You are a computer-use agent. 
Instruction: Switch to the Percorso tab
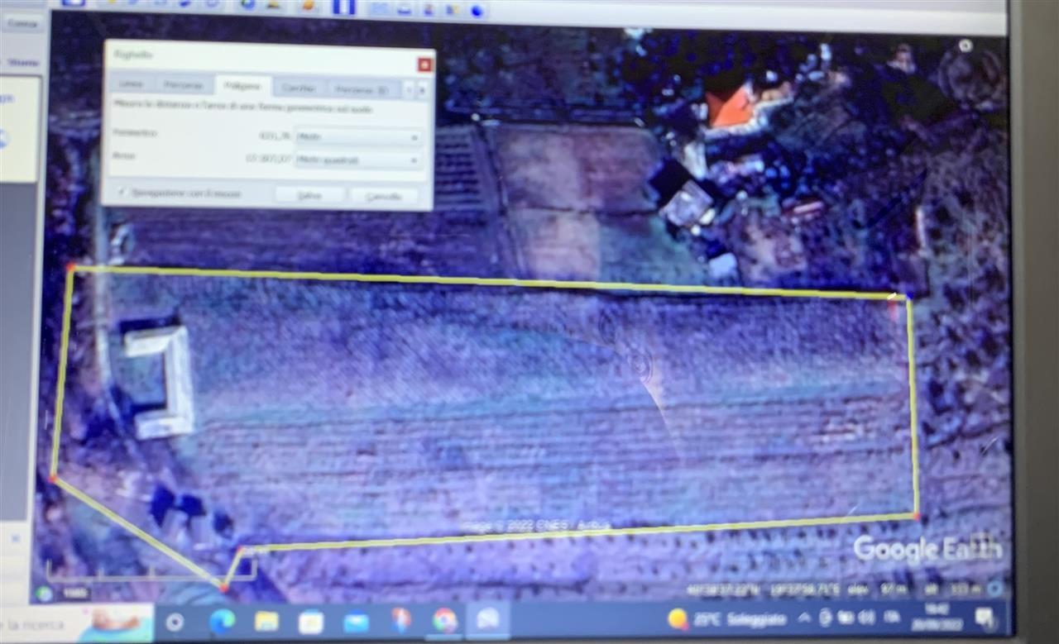click(184, 85)
